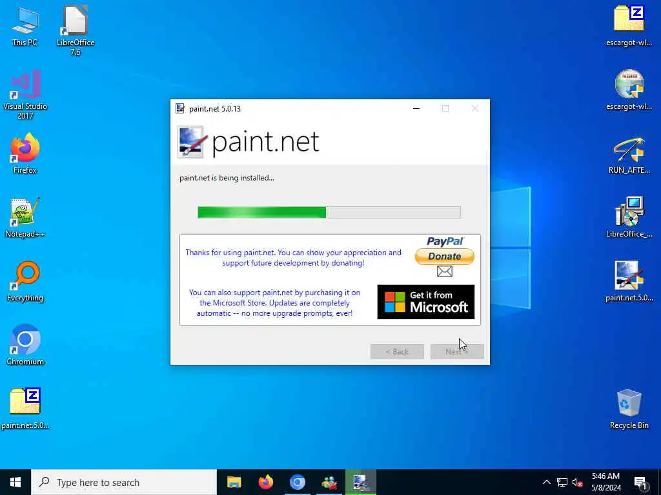The height and width of the screenshot is (495, 661).
Task: Click the paint.net installer taskbar button
Action: 360,482
